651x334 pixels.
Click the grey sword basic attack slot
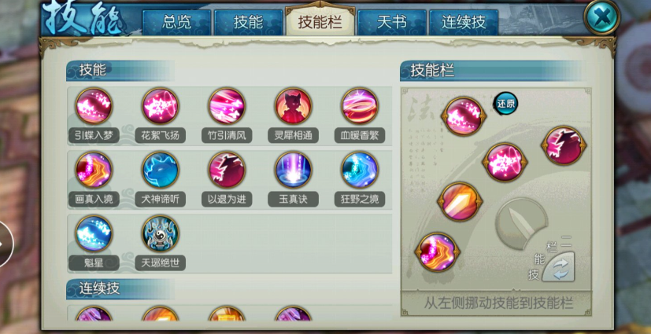point(521,223)
